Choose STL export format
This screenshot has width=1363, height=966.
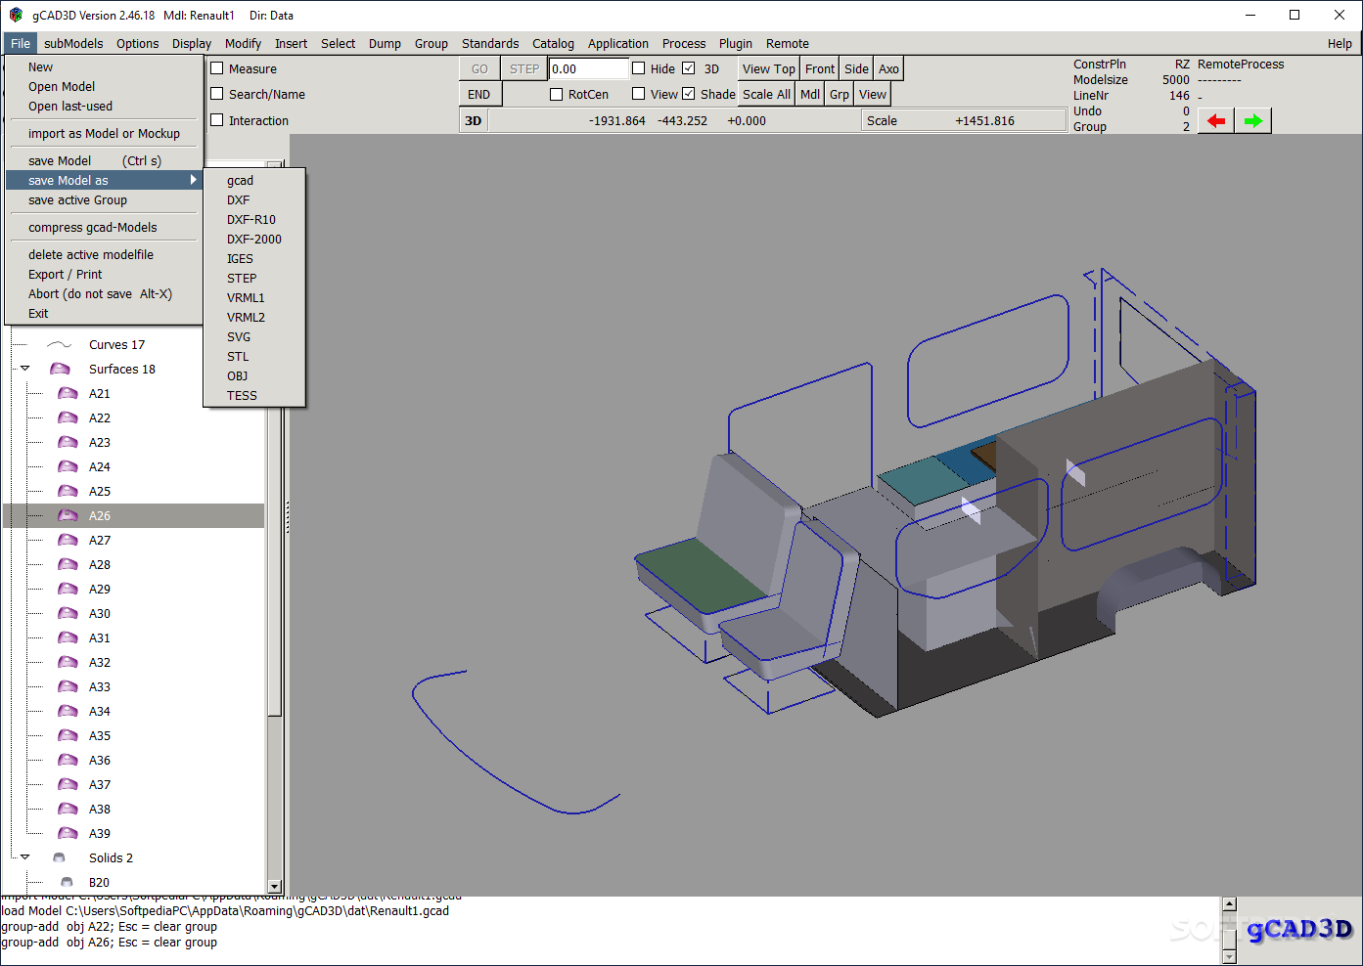238,356
